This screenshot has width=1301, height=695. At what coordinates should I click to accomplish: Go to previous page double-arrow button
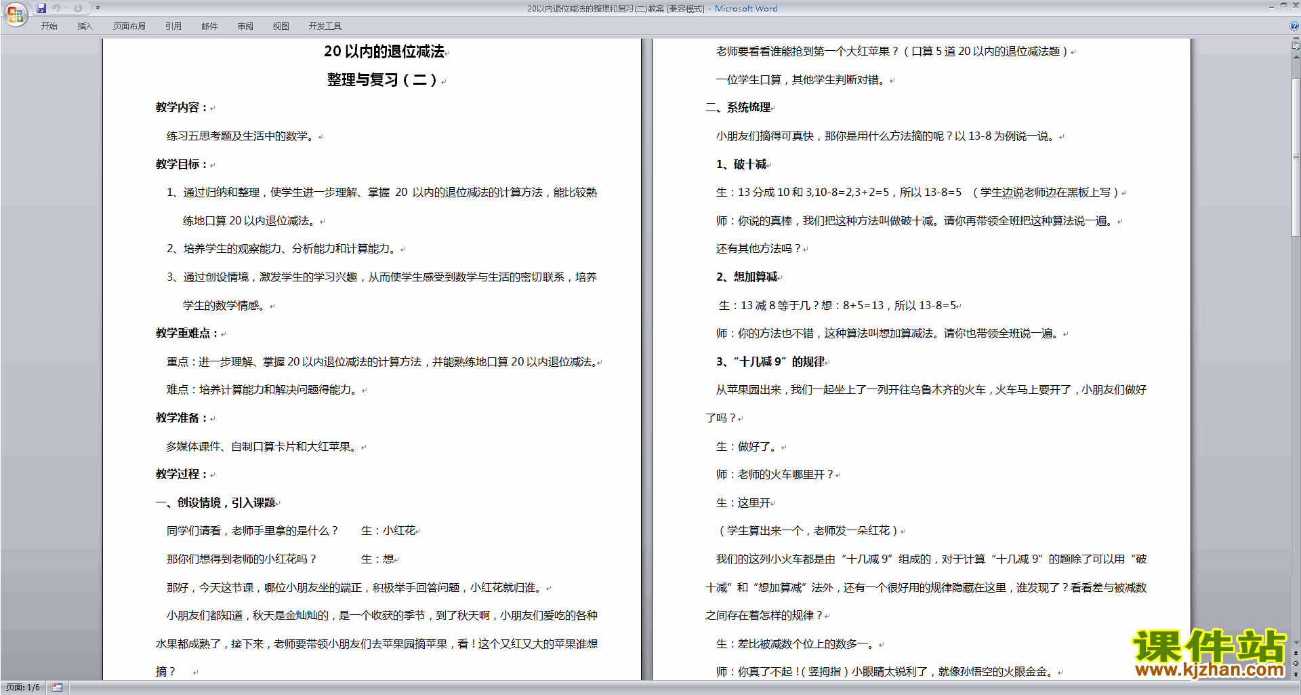point(1296,653)
